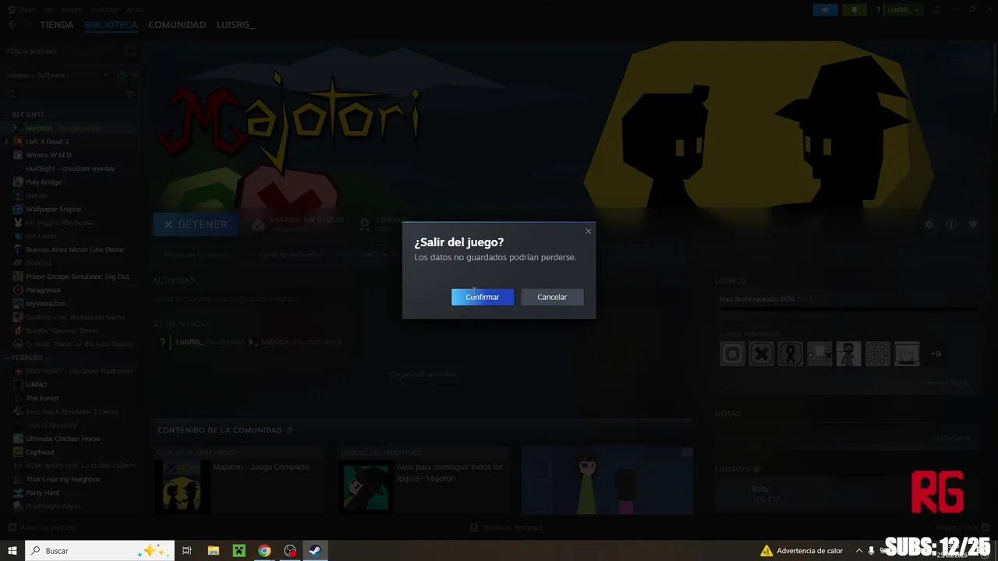The image size is (998, 561).
Task: Confirm exiting the game
Action: pyautogui.click(x=483, y=297)
